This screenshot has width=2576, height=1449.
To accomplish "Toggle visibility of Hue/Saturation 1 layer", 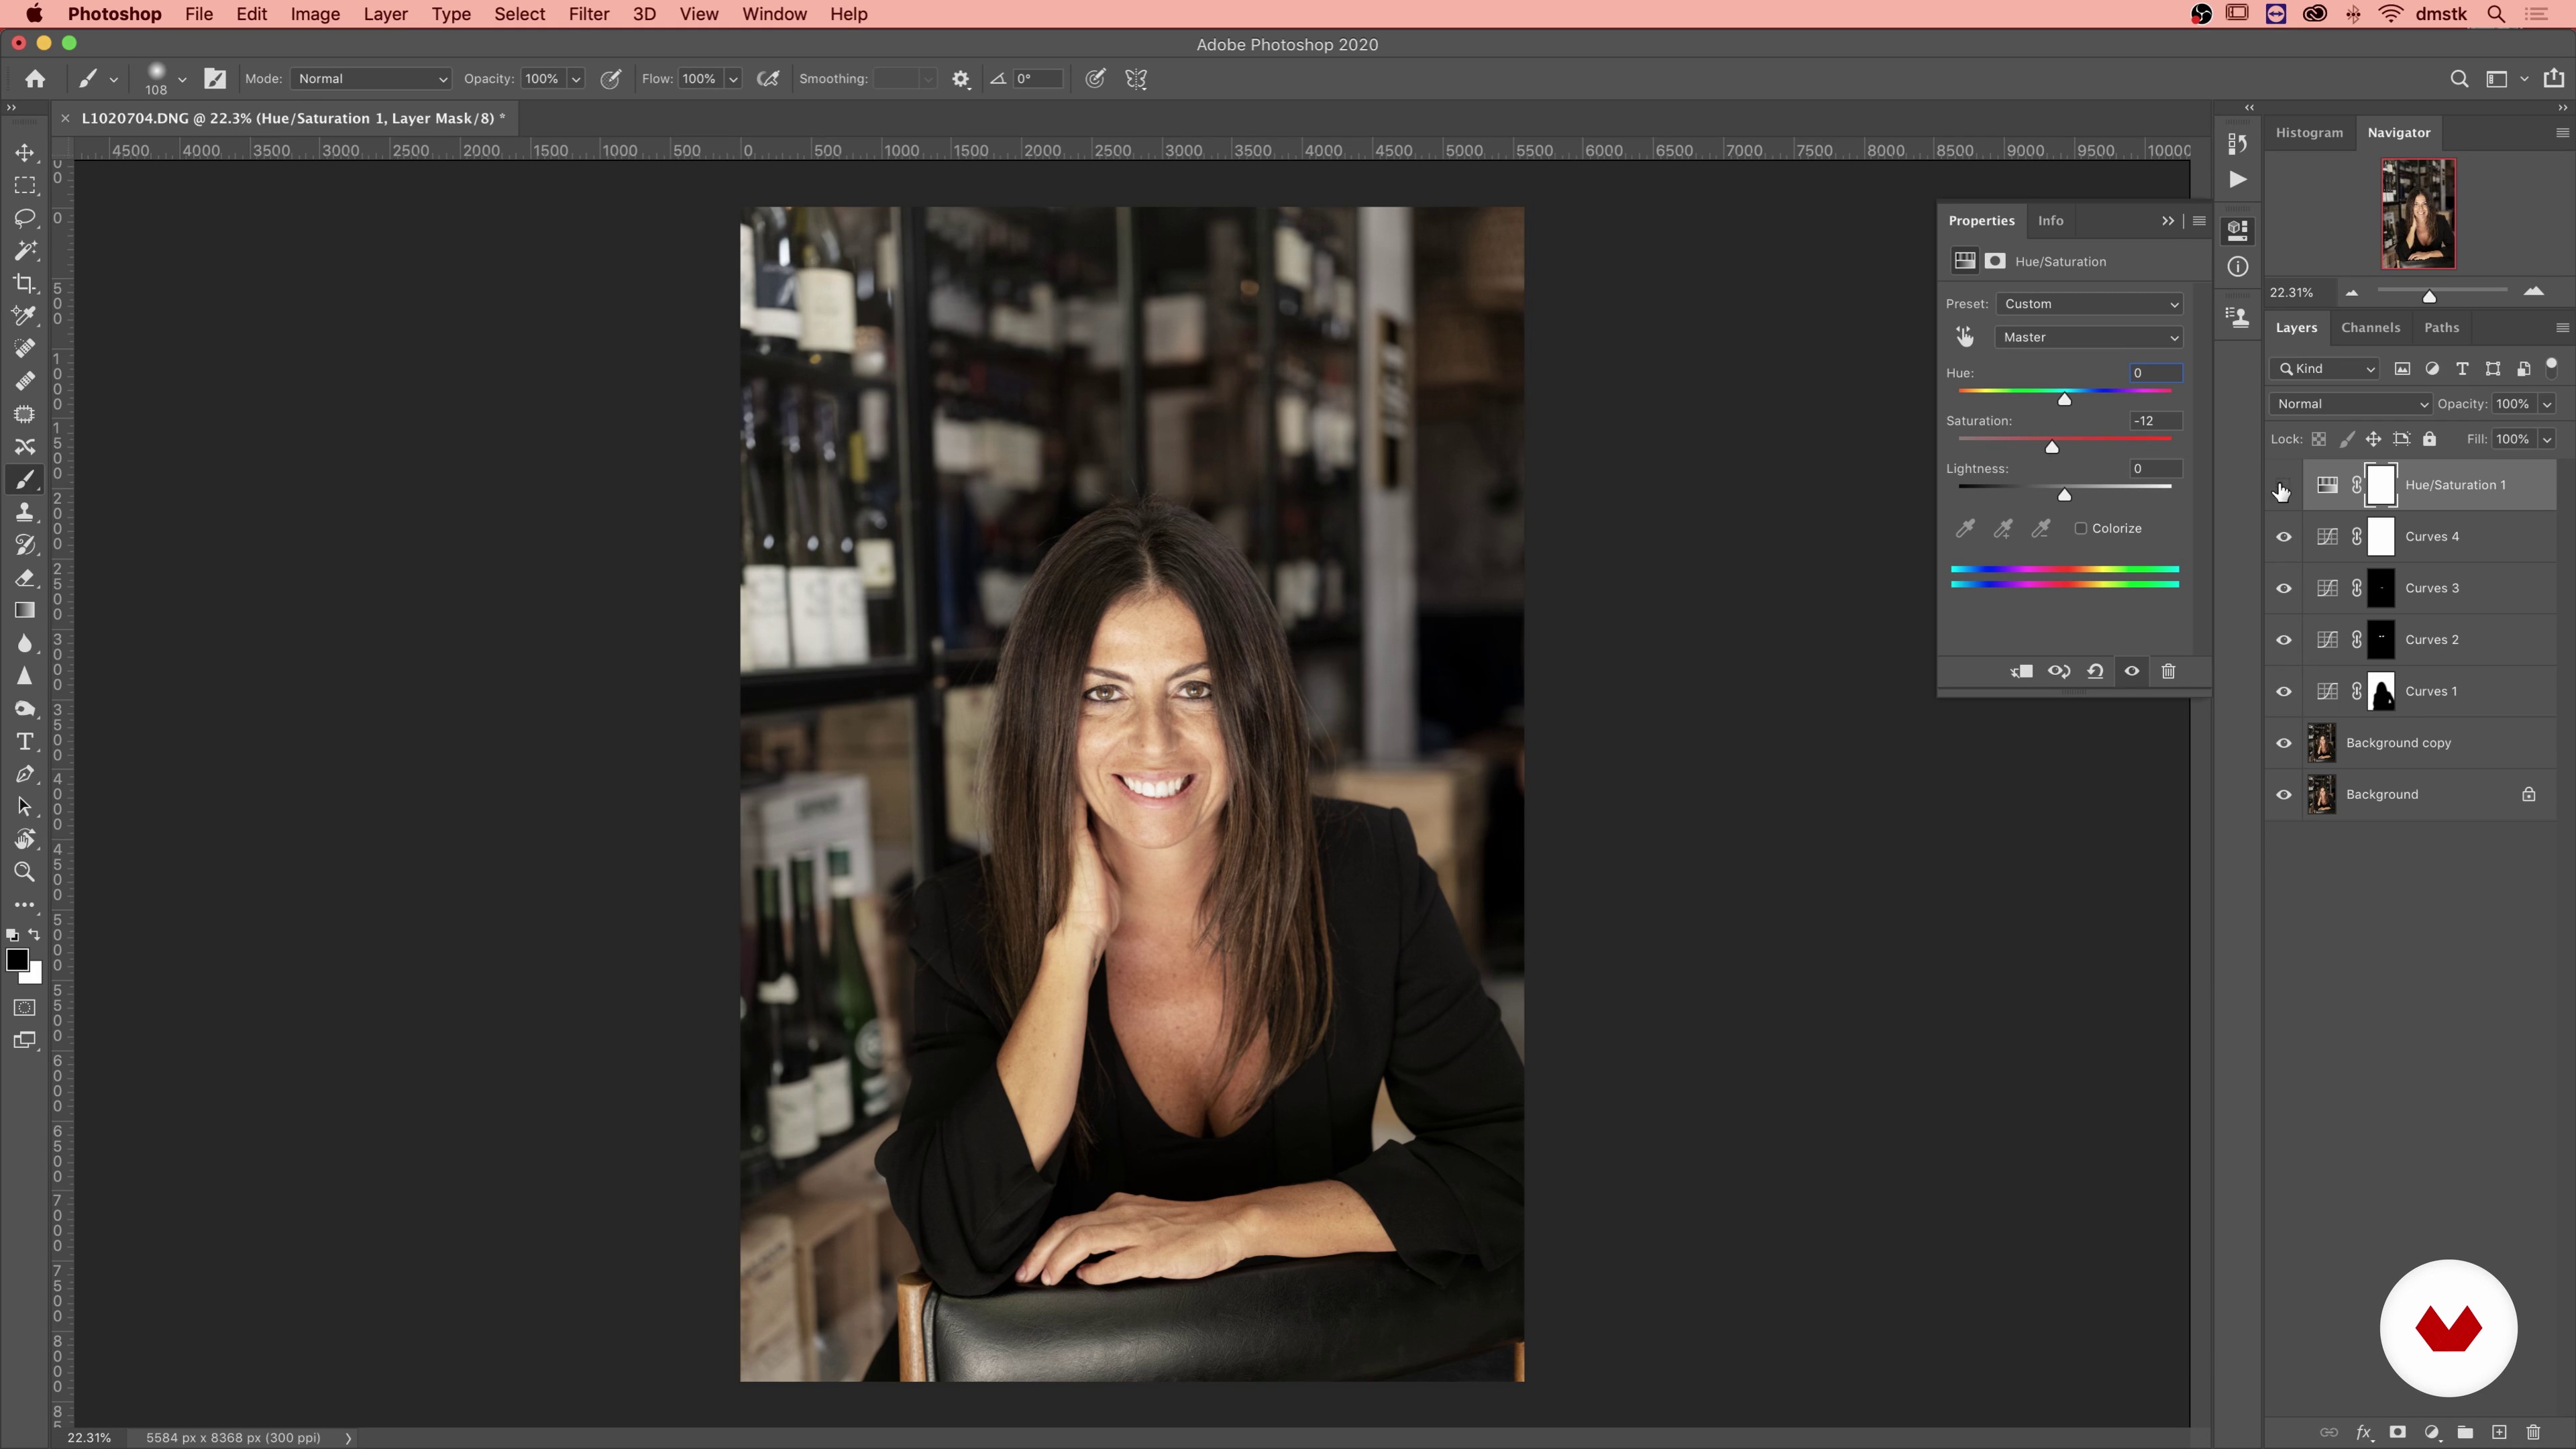I will (2284, 485).
